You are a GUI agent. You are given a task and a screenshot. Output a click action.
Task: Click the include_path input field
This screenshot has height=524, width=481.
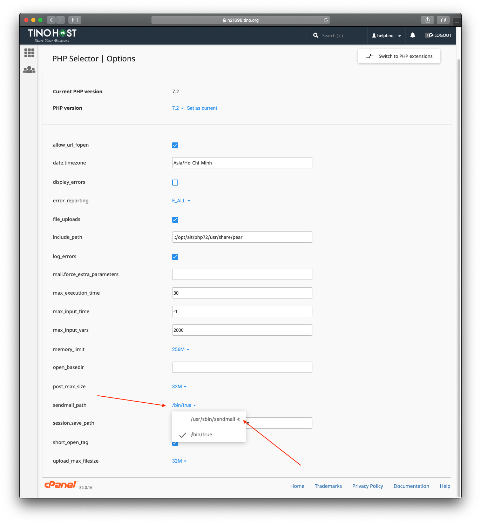[x=242, y=237]
